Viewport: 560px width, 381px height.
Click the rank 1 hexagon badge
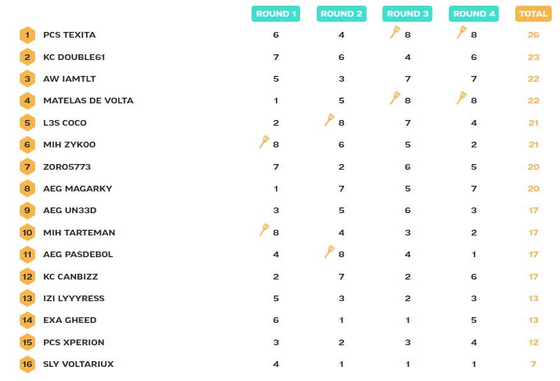pos(27,35)
